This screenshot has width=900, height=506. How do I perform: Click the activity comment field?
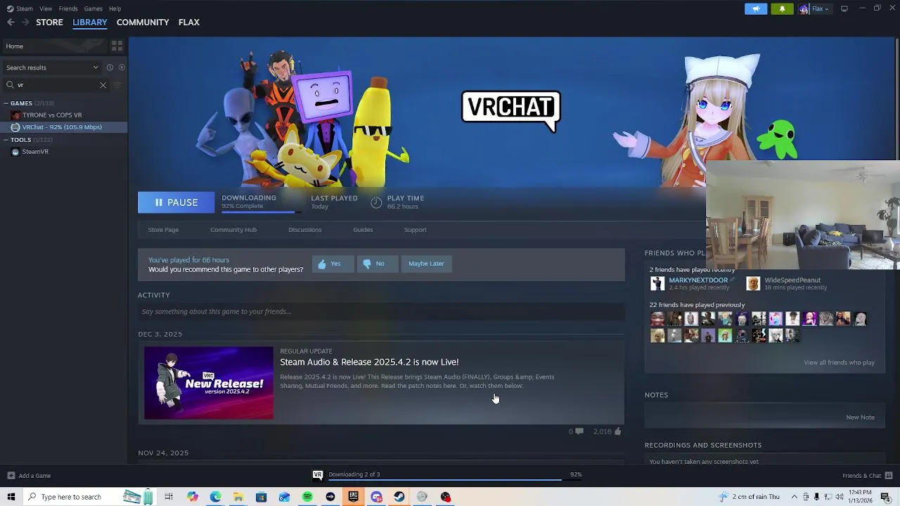pyautogui.click(x=381, y=311)
